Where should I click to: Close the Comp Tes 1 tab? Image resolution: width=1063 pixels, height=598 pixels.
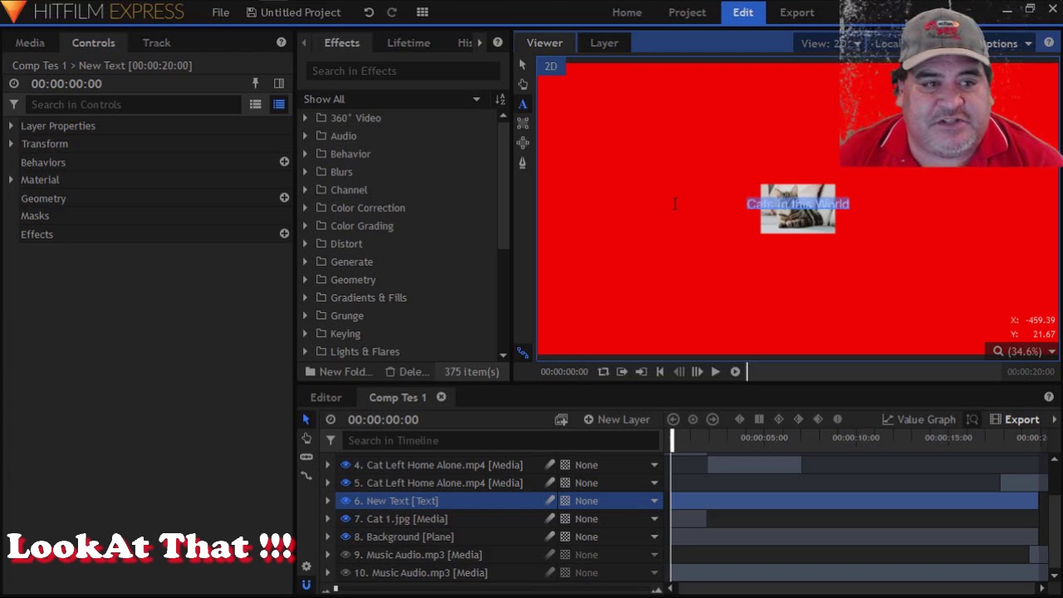pos(441,397)
